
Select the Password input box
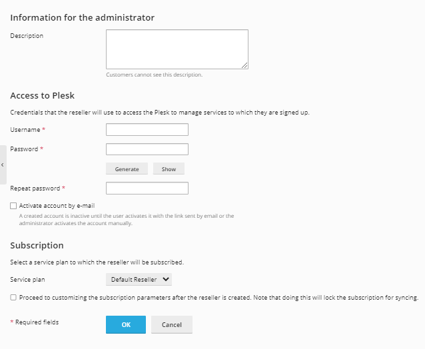click(147, 149)
